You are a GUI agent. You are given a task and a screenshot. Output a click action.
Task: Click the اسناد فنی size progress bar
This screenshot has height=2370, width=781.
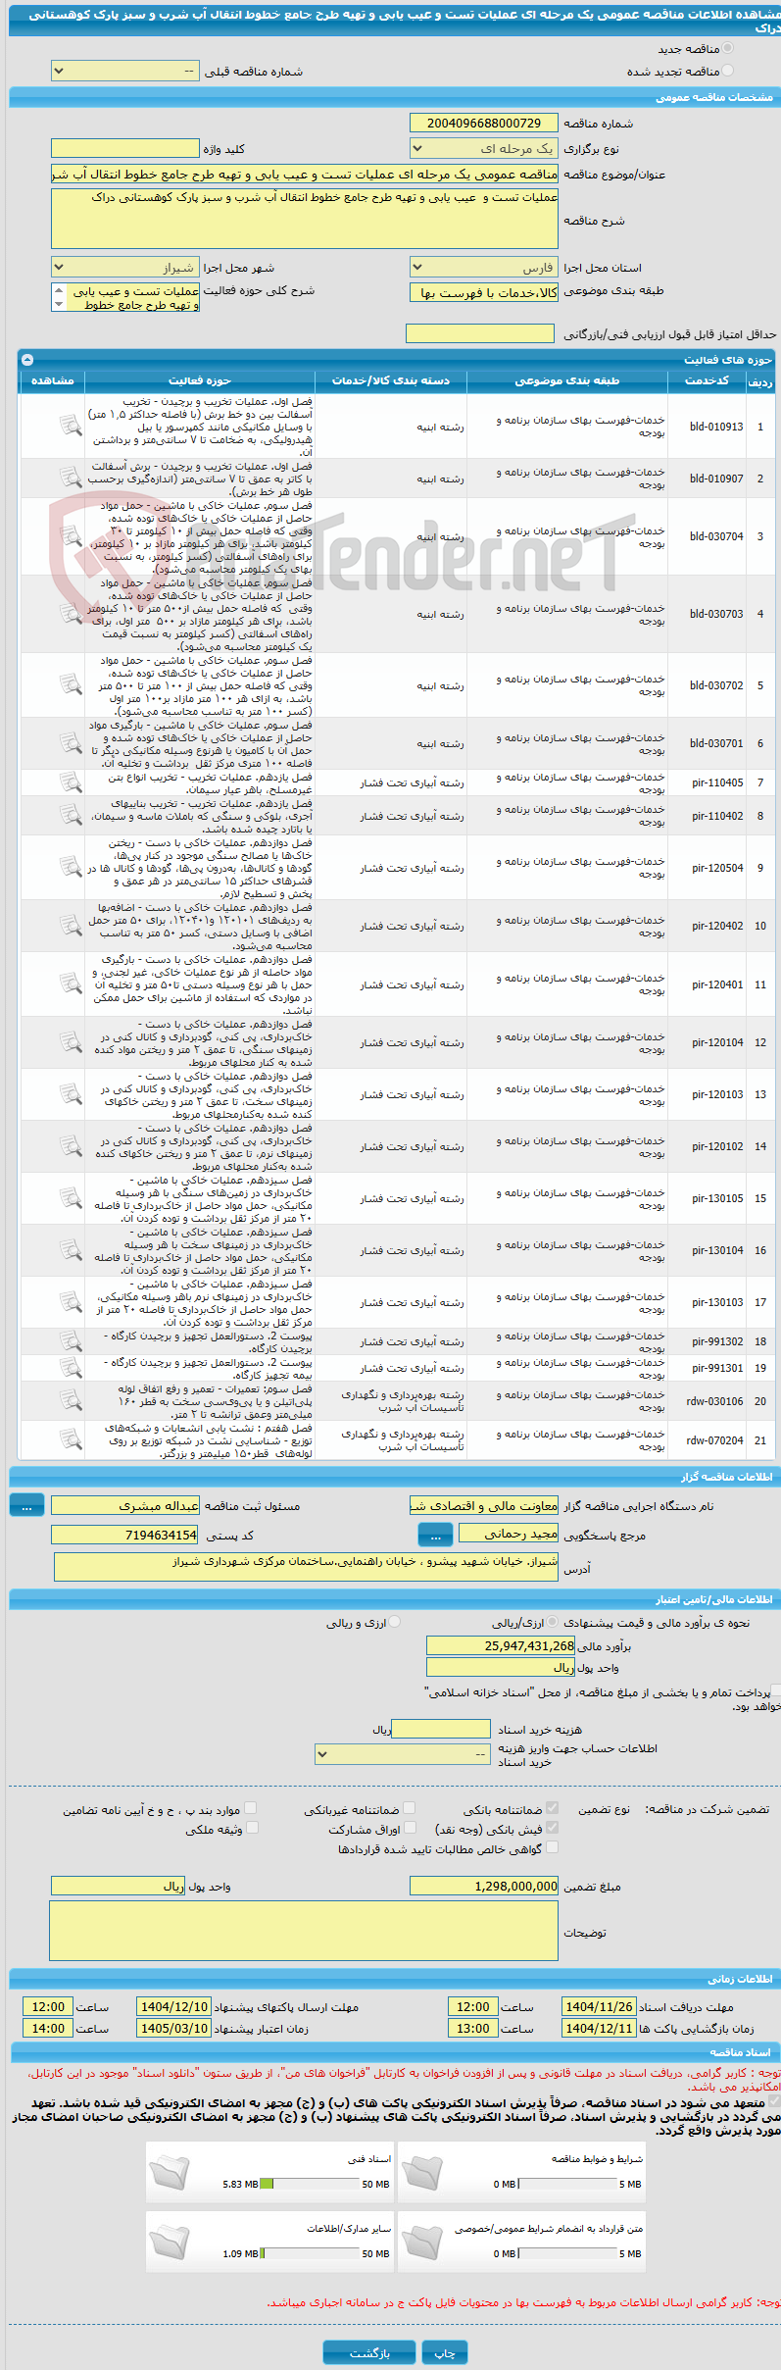(x=311, y=2184)
